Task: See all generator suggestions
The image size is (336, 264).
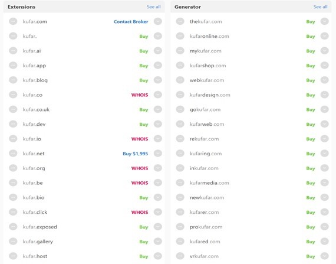Action: [320, 7]
